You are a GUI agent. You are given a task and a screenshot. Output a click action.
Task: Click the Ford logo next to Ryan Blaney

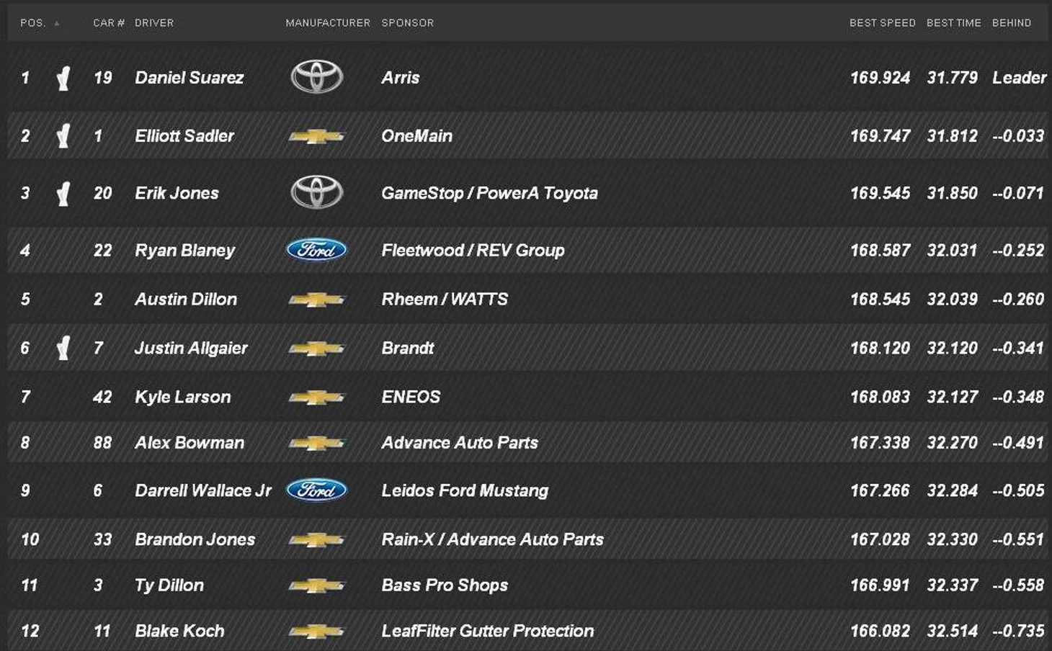(x=316, y=250)
